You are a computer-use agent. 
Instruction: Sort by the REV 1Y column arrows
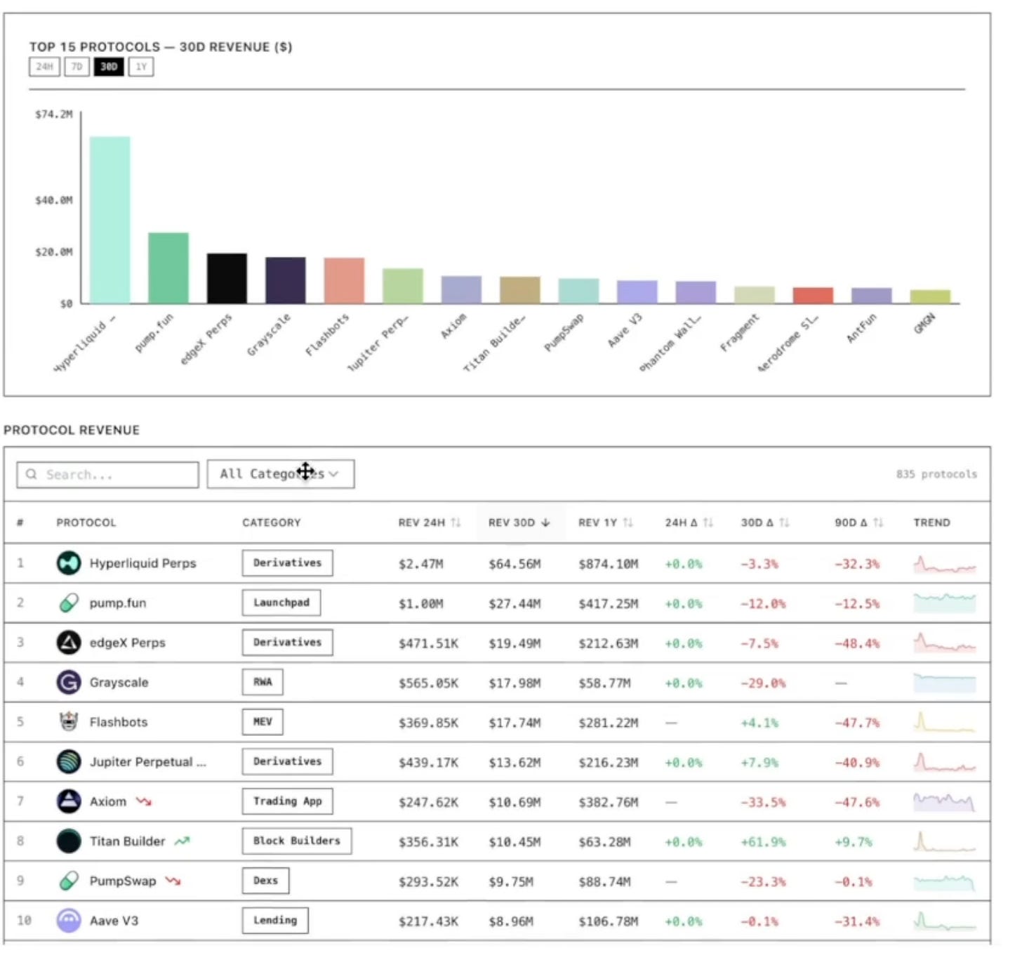[628, 522]
